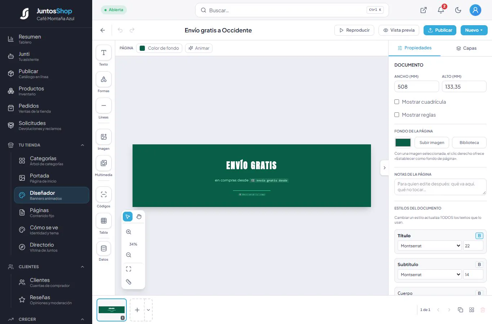Screen dimensions: 492x324
Task: Activate the hand pan tool
Action: click(x=139, y=217)
